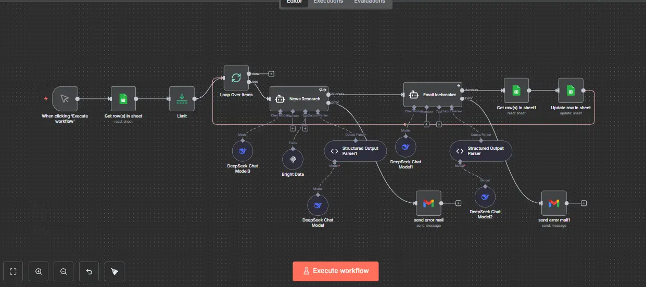The height and width of the screenshot is (287, 646).
Task: Add node after Loop 'done' output
Action: pyautogui.click(x=271, y=74)
